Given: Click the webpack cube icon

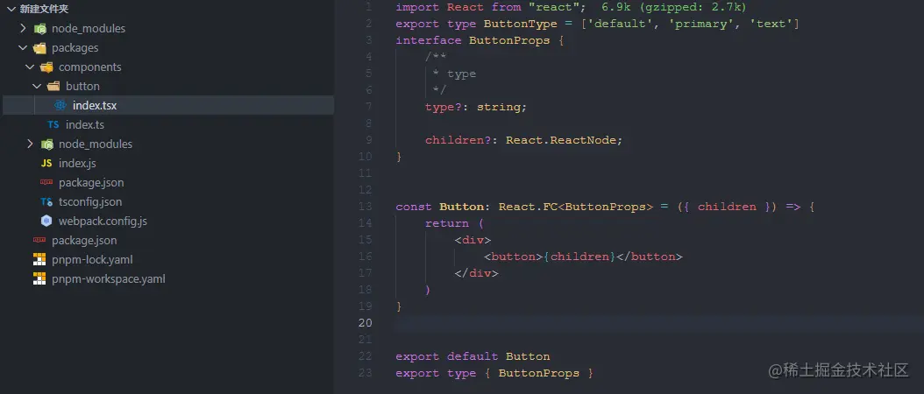Looking at the screenshot, I should click(x=46, y=221).
